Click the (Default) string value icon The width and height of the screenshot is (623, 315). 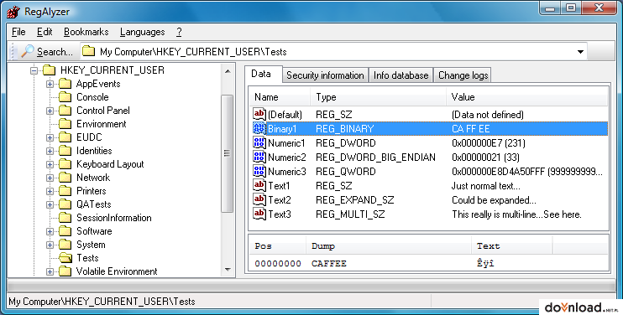[x=259, y=114]
